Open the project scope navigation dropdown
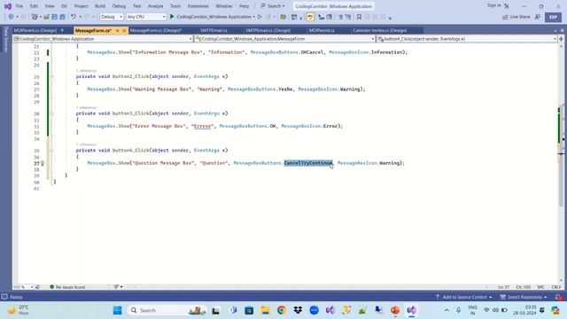 pyautogui.click(x=103, y=39)
